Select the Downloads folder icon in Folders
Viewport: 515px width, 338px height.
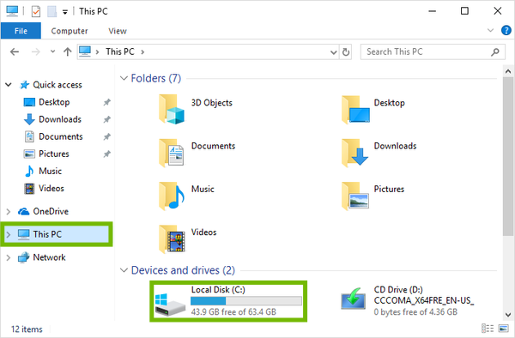pos(354,153)
